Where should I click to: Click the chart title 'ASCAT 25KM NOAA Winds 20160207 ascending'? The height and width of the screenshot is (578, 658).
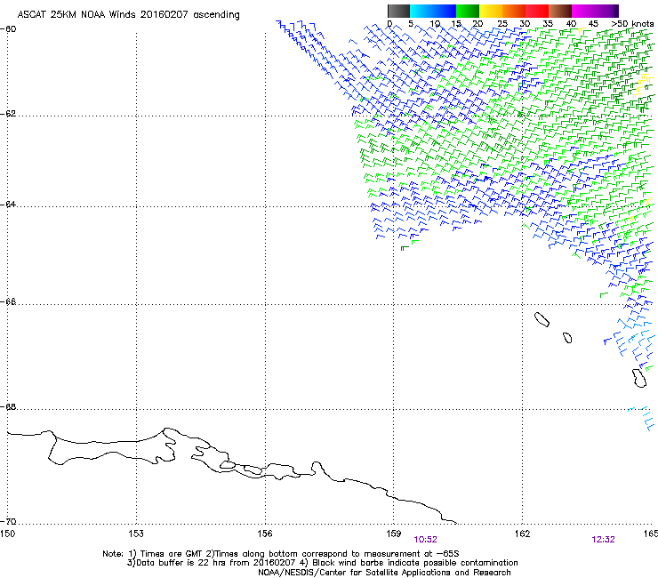click(128, 15)
